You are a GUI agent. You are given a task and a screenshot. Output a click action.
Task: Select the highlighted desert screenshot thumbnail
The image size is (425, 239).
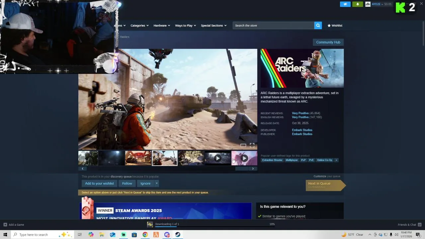pyautogui.click(x=165, y=158)
